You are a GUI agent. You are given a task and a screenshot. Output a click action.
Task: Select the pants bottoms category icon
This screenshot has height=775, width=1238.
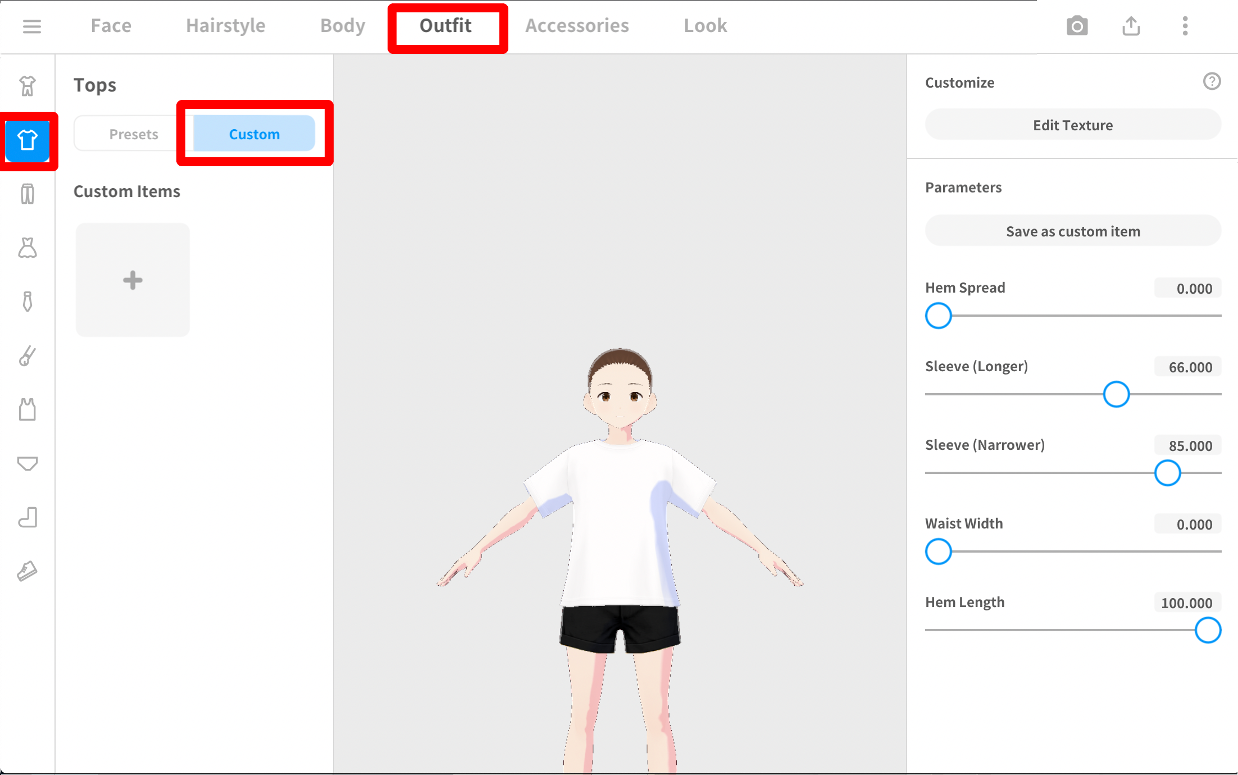[28, 194]
